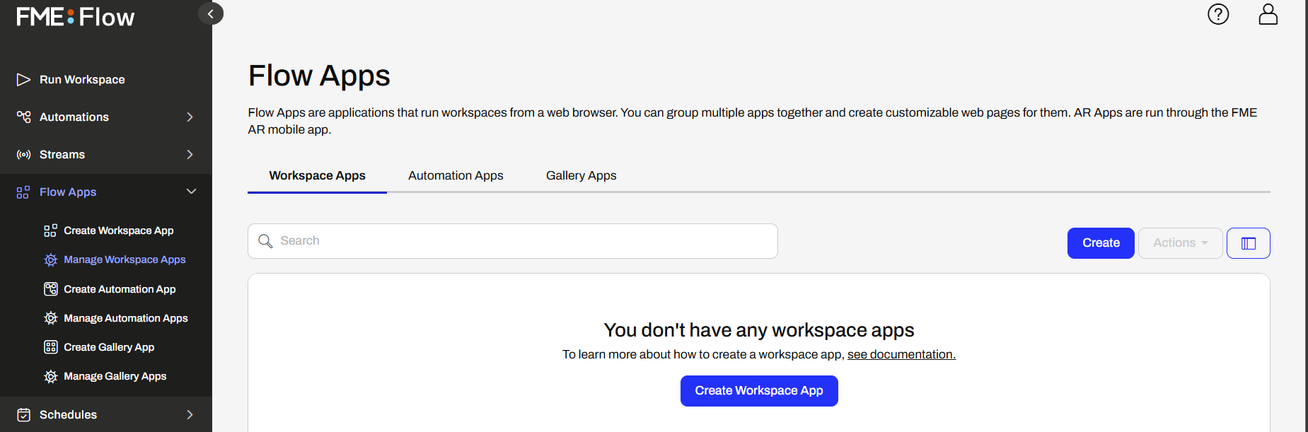
Task: Click the Manage Automation Apps gear icon
Action: pos(50,318)
